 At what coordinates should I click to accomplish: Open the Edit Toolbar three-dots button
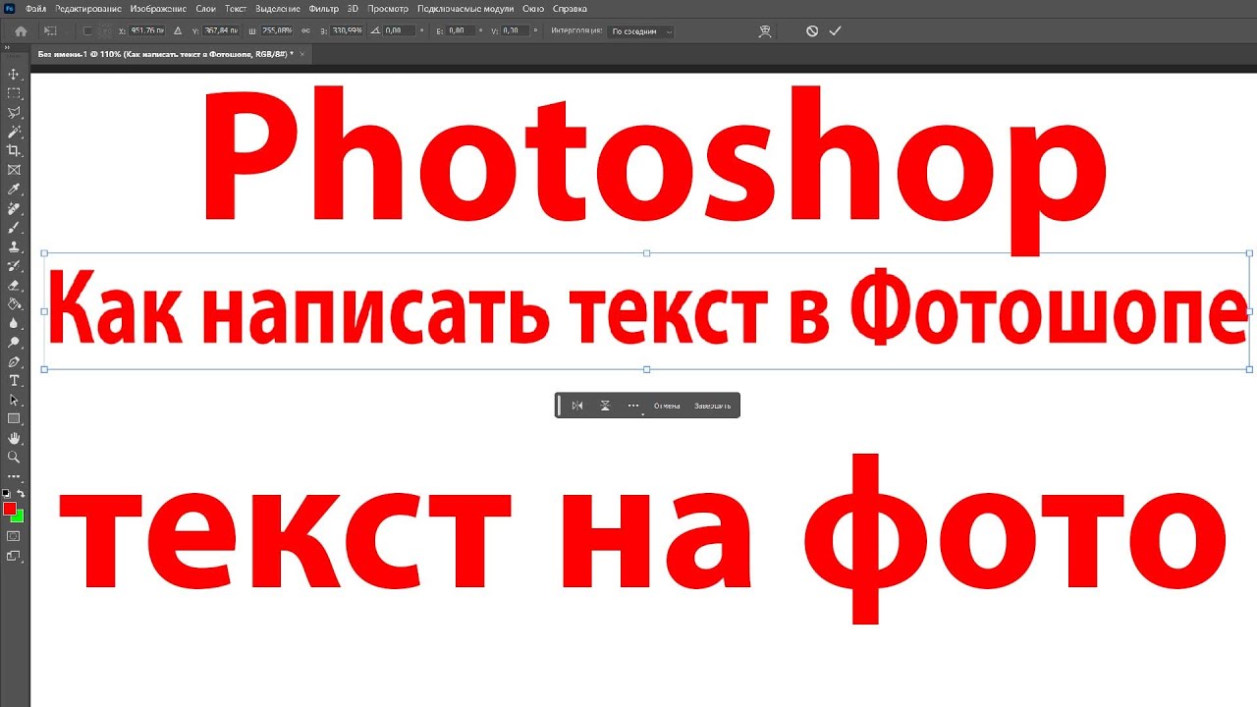[14, 476]
